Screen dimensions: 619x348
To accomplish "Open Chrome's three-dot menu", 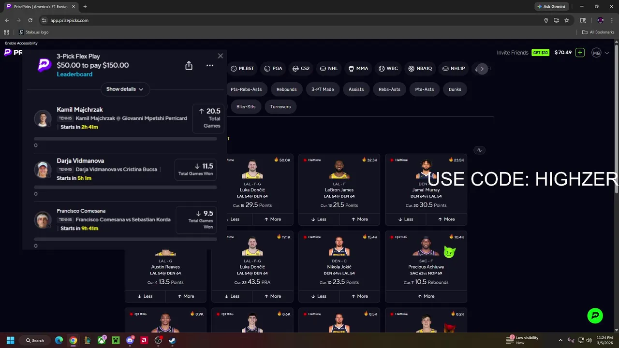I will [x=613, y=20].
